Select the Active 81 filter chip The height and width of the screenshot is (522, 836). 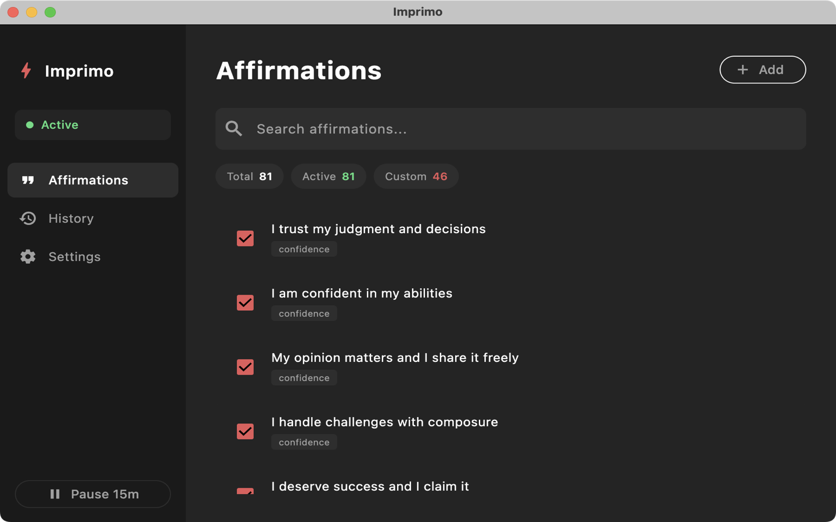pyautogui.click(x=328, y=176)
